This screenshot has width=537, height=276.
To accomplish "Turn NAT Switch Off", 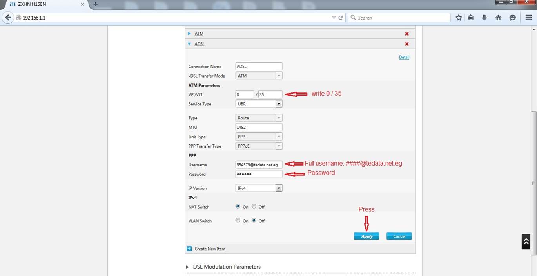I will [254, 206].
